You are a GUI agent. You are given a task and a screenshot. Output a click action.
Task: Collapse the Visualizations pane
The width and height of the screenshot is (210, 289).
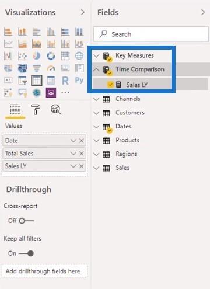83,12
